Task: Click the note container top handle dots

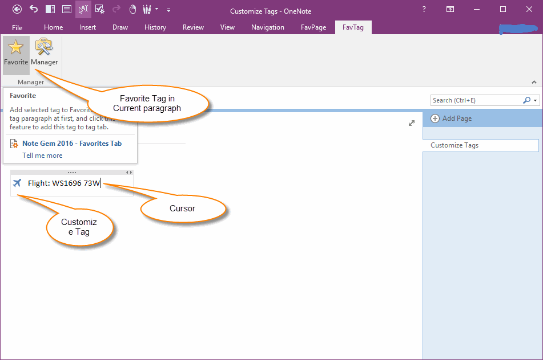Action: pos(72,172)
